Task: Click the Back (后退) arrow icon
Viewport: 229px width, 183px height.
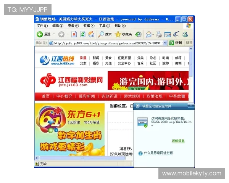Action: 39,34
